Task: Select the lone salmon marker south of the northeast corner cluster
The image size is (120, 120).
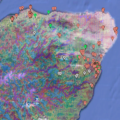Action: tap(112, 39)
